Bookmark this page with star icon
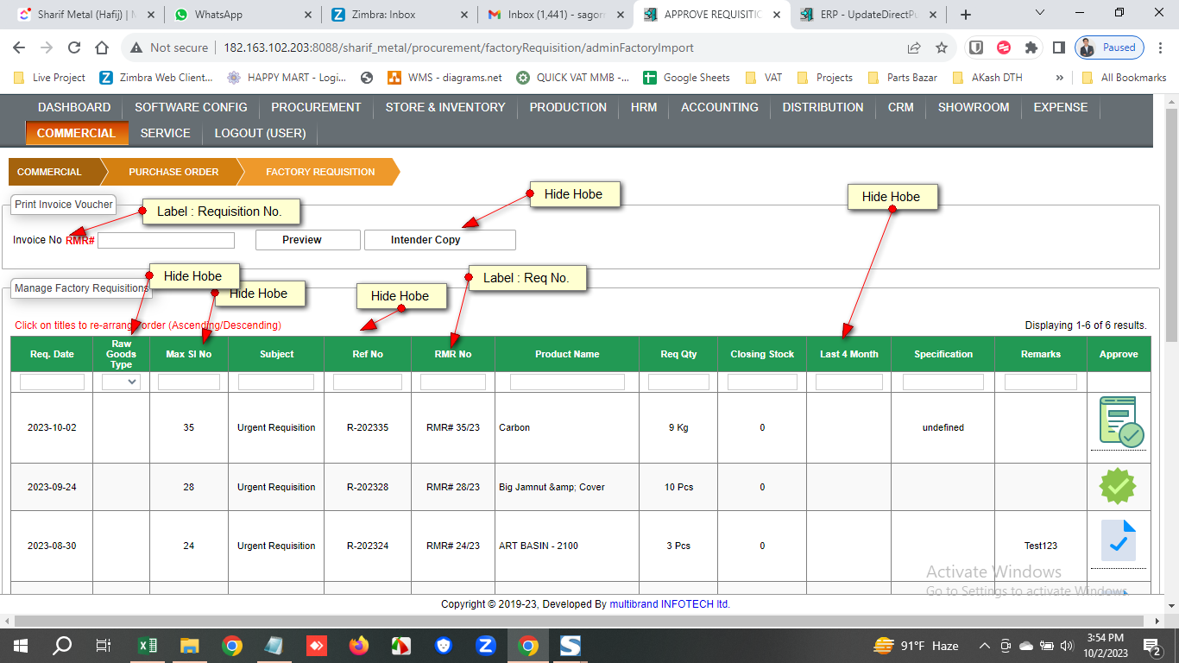 [942, 47]
